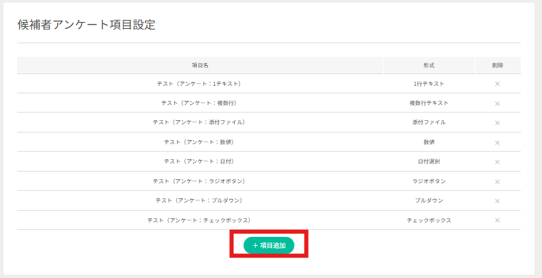This screenshot has width=542, height=278.
Task: Select item name テスト（アンケート：1テキスト）
Action: coord(199,84)
